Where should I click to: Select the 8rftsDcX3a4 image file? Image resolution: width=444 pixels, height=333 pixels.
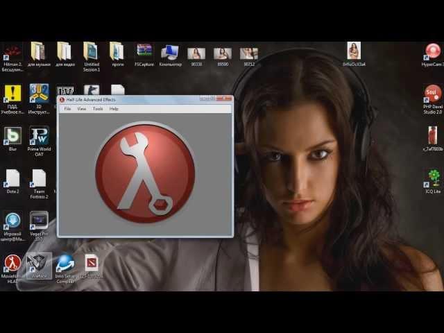click(354, 54)
